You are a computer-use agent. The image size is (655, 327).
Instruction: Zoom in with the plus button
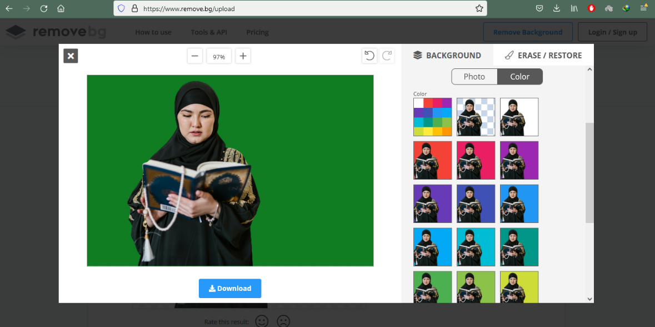pos(243,56)
